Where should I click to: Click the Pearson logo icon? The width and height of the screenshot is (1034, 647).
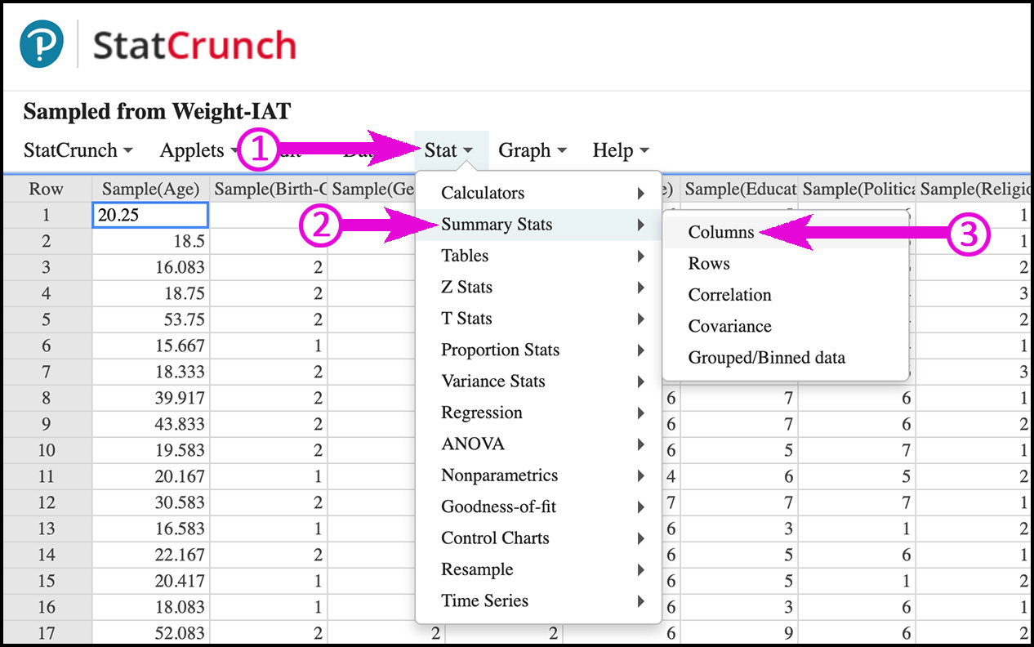coord(42,45)
